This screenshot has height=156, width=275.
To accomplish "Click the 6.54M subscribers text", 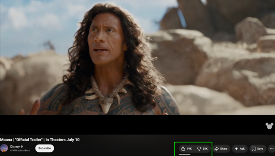I will point(20,151).
